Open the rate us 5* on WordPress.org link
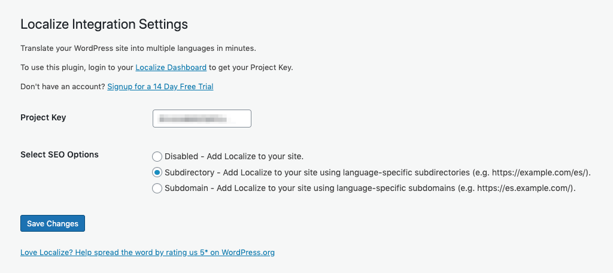This screenshot has width=613, height=273. (x=147, y=252)
